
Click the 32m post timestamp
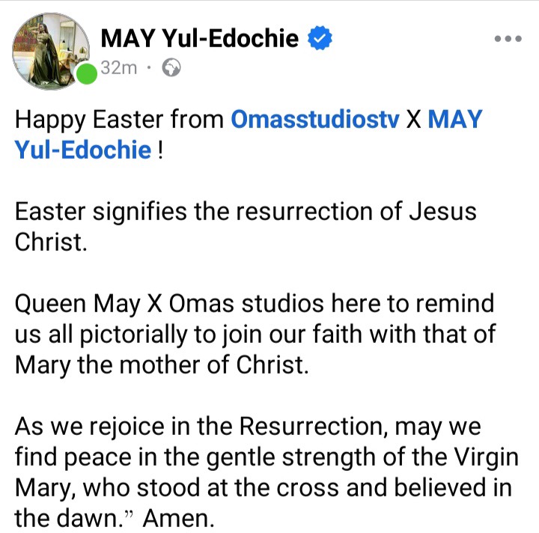point(119,68)
